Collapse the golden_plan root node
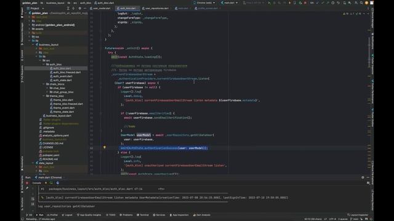394x221 pixels. 26,13
